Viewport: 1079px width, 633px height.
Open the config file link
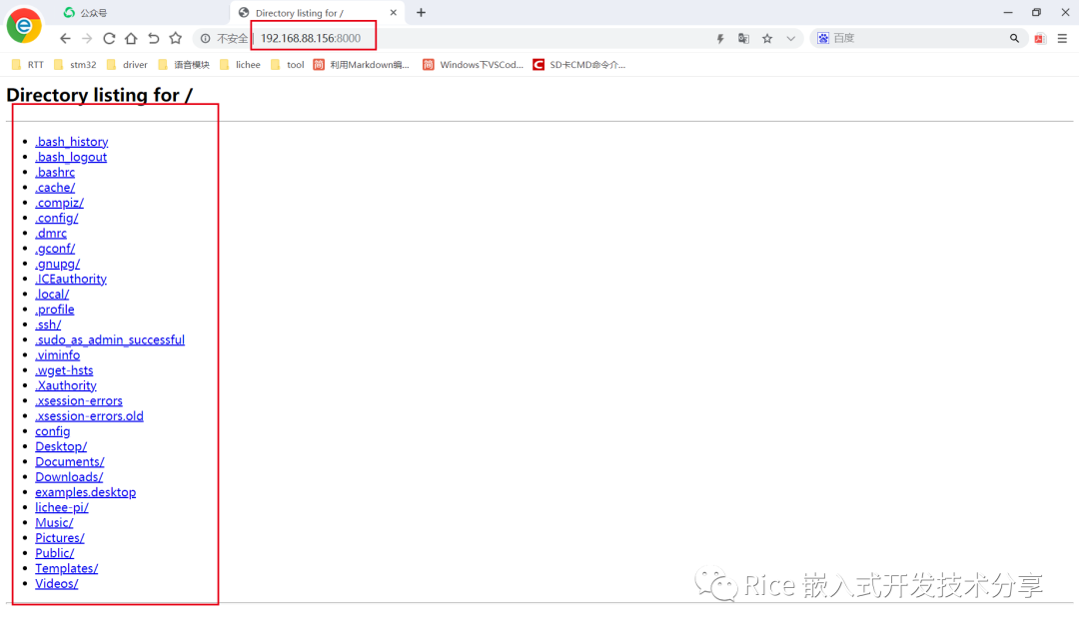pyautogui.click(x=53, y=431)
